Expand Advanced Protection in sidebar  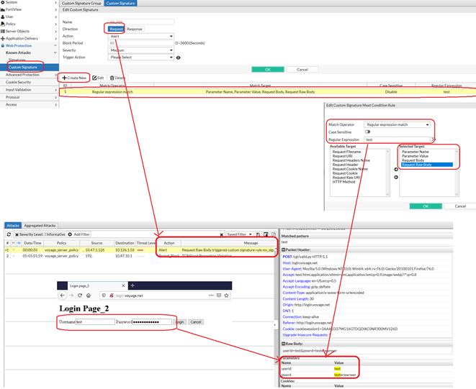pos(29,75)
